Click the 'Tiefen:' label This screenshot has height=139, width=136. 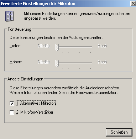[15, 46]
